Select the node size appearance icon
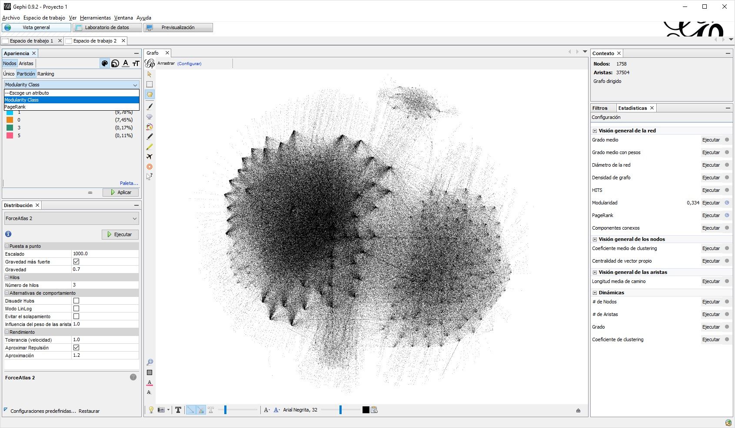This screenshot has height=428, width=735. click(115, 63)
